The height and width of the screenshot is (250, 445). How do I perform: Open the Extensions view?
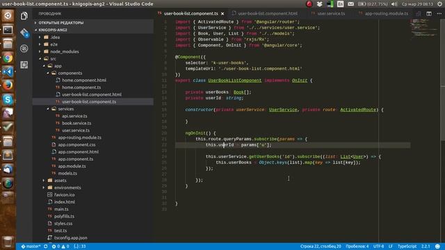coord(24,65)
